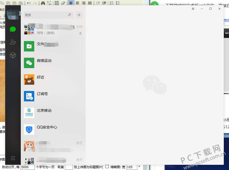Open the Chats tab (green speech bubble)

13,29
